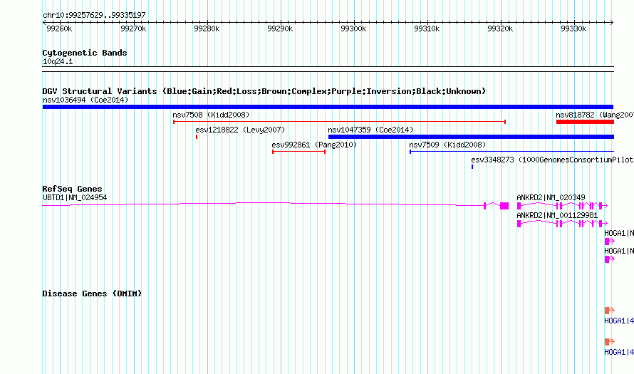This screenshot has height=374, width=634.
Task: Click the 99320k ruler tick label
Action: pyautogui.click(x=500, y=28)
